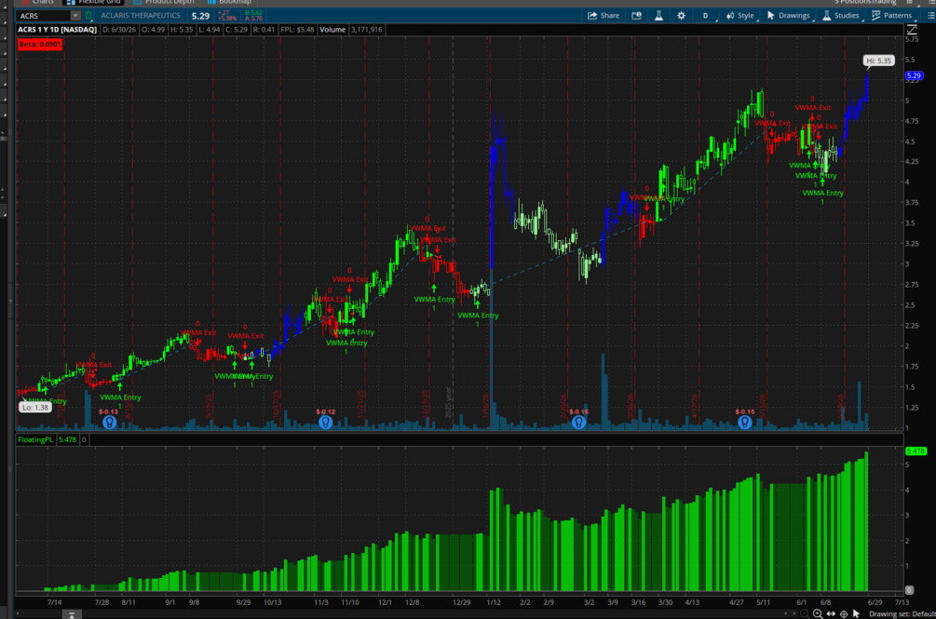
Task: Open the PositionsTrading grid selector
Action: tap(864, 3)
